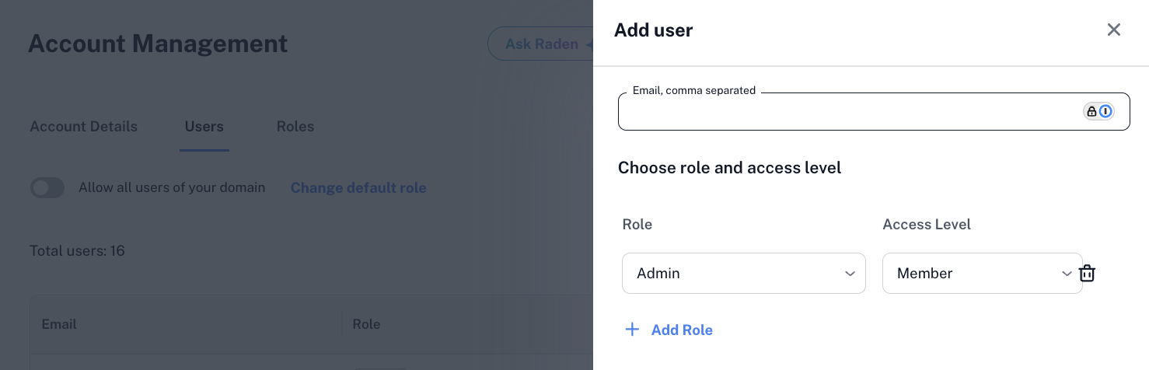Viewport: 1149px width, 370px height.
Task: Click the Add Role link text
Action: pos(682,330)
